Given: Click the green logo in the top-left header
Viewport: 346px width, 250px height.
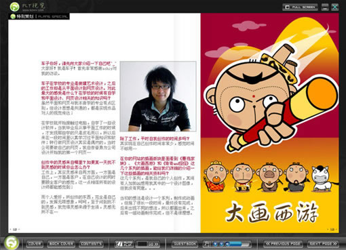Looking at the screenshot, I should [x=15, y=7].
